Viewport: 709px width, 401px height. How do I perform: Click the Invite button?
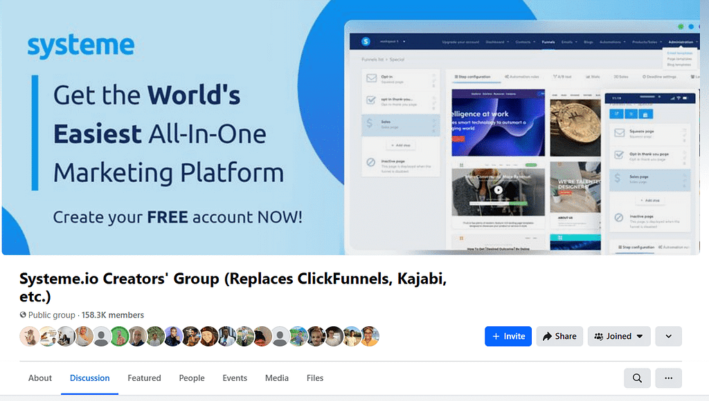click(x=508, y=336)
